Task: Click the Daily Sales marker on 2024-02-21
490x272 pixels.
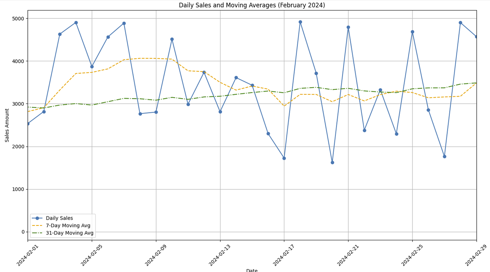Action: point(348,27)
